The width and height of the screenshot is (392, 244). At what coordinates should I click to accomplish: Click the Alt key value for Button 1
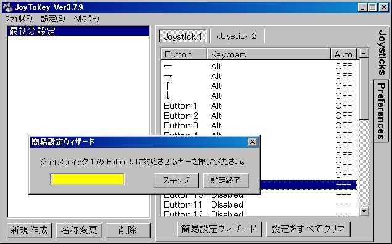[x=216, y=106]
